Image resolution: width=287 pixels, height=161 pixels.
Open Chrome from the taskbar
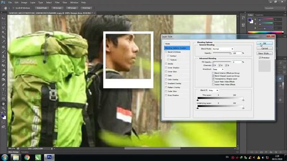pyautogui.click(x=27, y=157)
